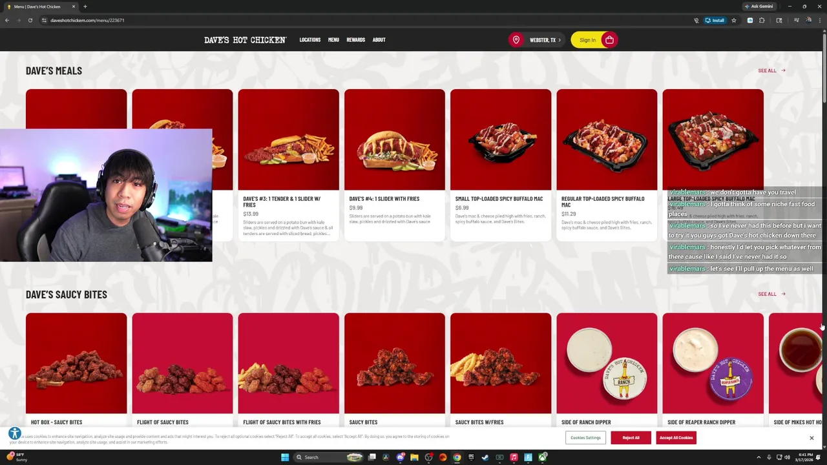The width and height of the screenshot is (827, 465).
Task: Bookmark this page with the star icon
Action: click(734, 20)
